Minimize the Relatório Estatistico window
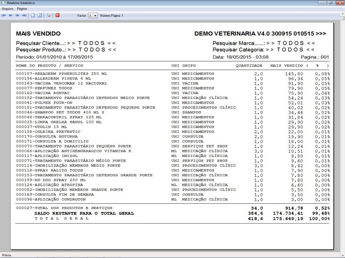This screenshot has width=345, height=258. pyautogui.click(x=322, y=3)
